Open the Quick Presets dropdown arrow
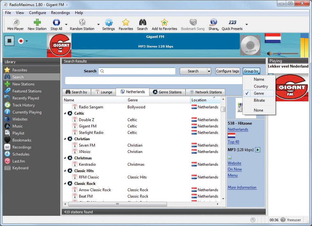The width and height of the screenshot is (312, 226). pos(247,25)
